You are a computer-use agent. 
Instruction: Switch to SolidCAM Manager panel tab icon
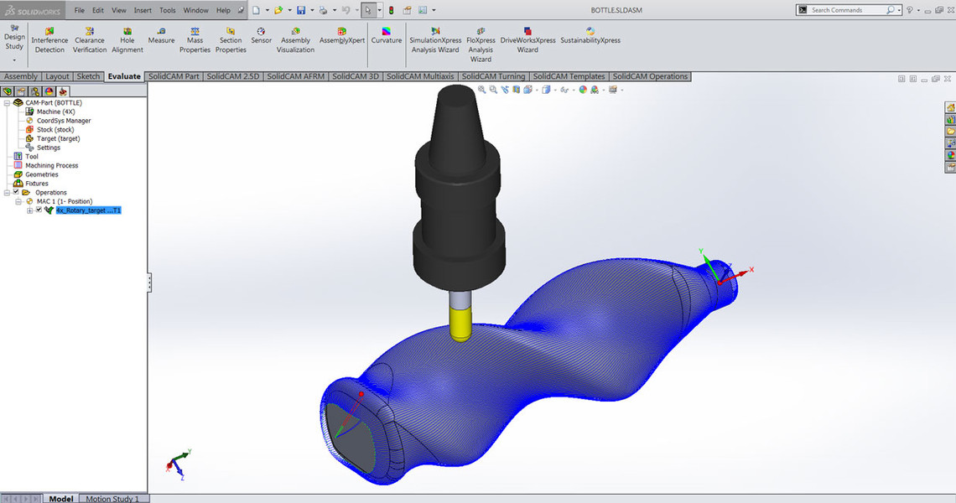pos(62,91)
